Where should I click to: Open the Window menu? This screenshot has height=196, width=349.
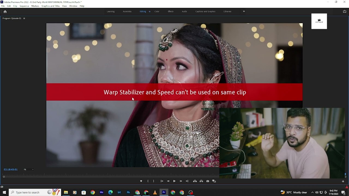pos(73,6)
